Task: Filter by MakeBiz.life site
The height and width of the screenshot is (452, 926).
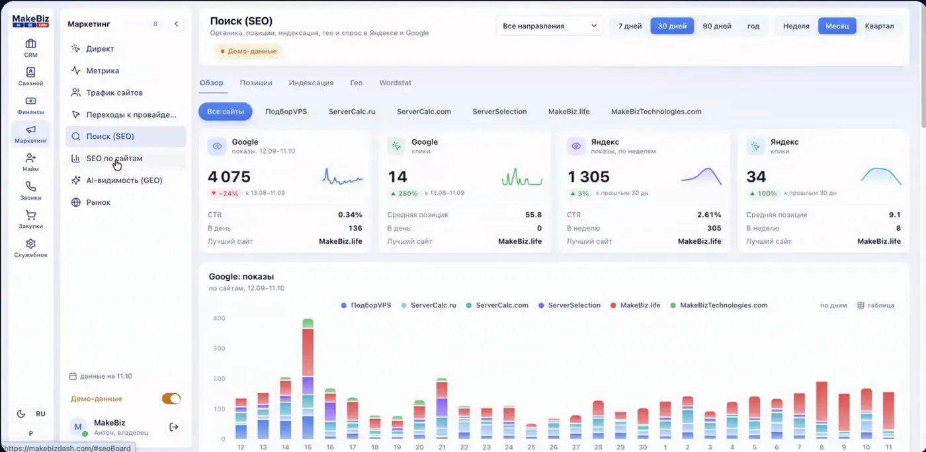Action: (x=569, y=112)
